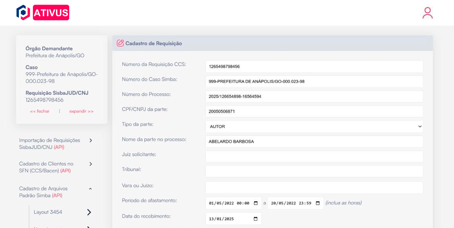
Task: Expand Importação de Requisições SisbaJUD/CNJ menu
Action: (x=90, y=140)
